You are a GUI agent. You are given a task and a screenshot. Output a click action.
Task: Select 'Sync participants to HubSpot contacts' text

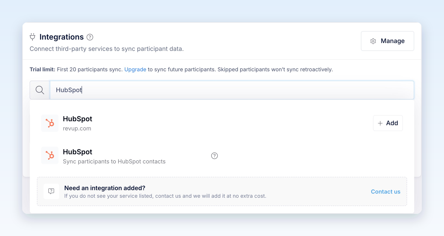click(x=114, y=161)
